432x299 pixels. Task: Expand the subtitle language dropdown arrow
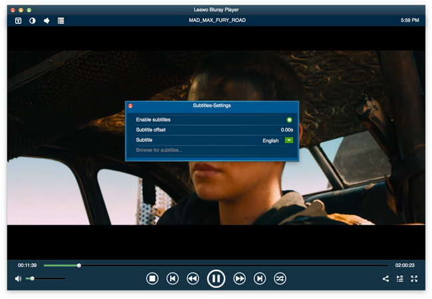(289, 140)
